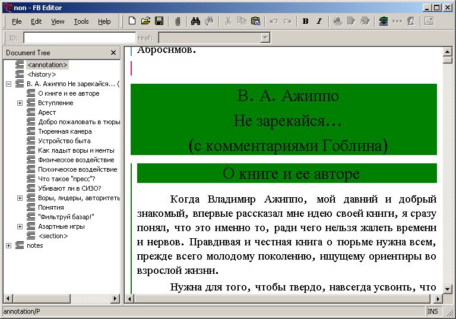
Task: Toggle bold formatting
Action: [x=305, y=21]
